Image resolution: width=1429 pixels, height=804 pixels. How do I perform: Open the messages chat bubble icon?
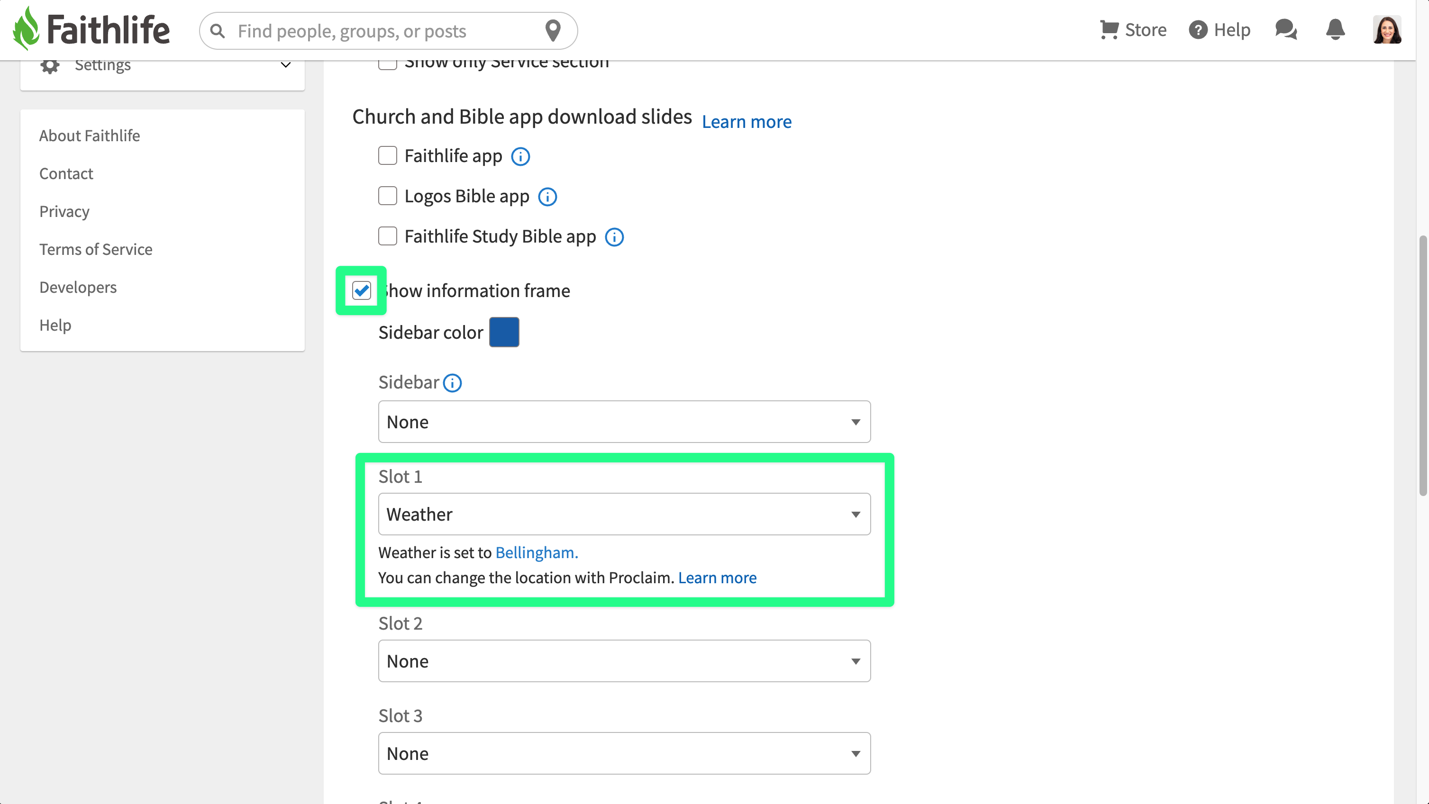tap(1286, 29)
